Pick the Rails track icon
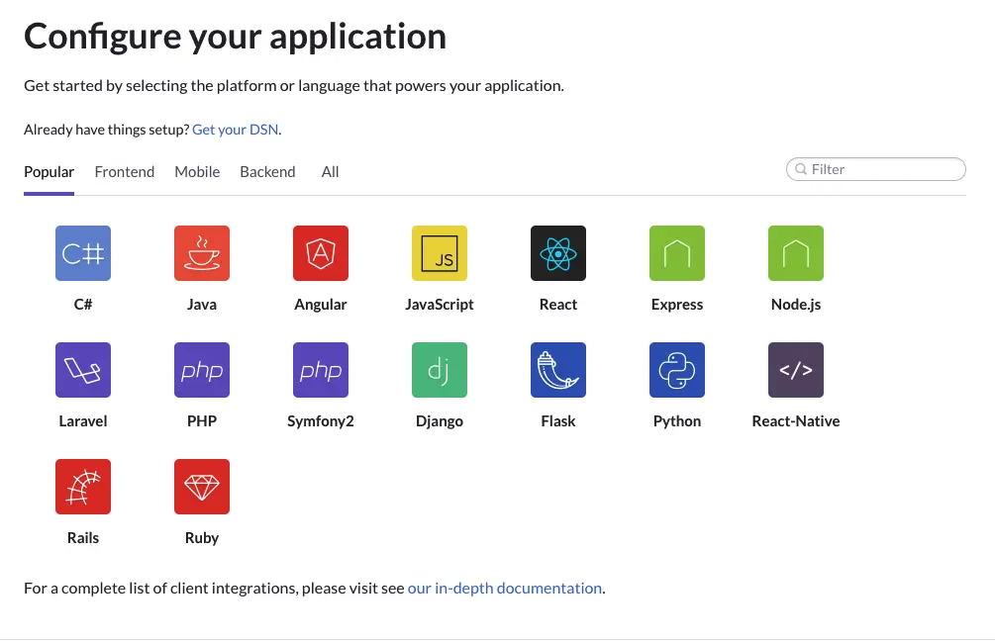The width and height of the screenshot is (995, 642). click(x=83, y=486)
